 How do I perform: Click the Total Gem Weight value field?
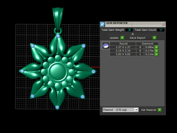129,30
